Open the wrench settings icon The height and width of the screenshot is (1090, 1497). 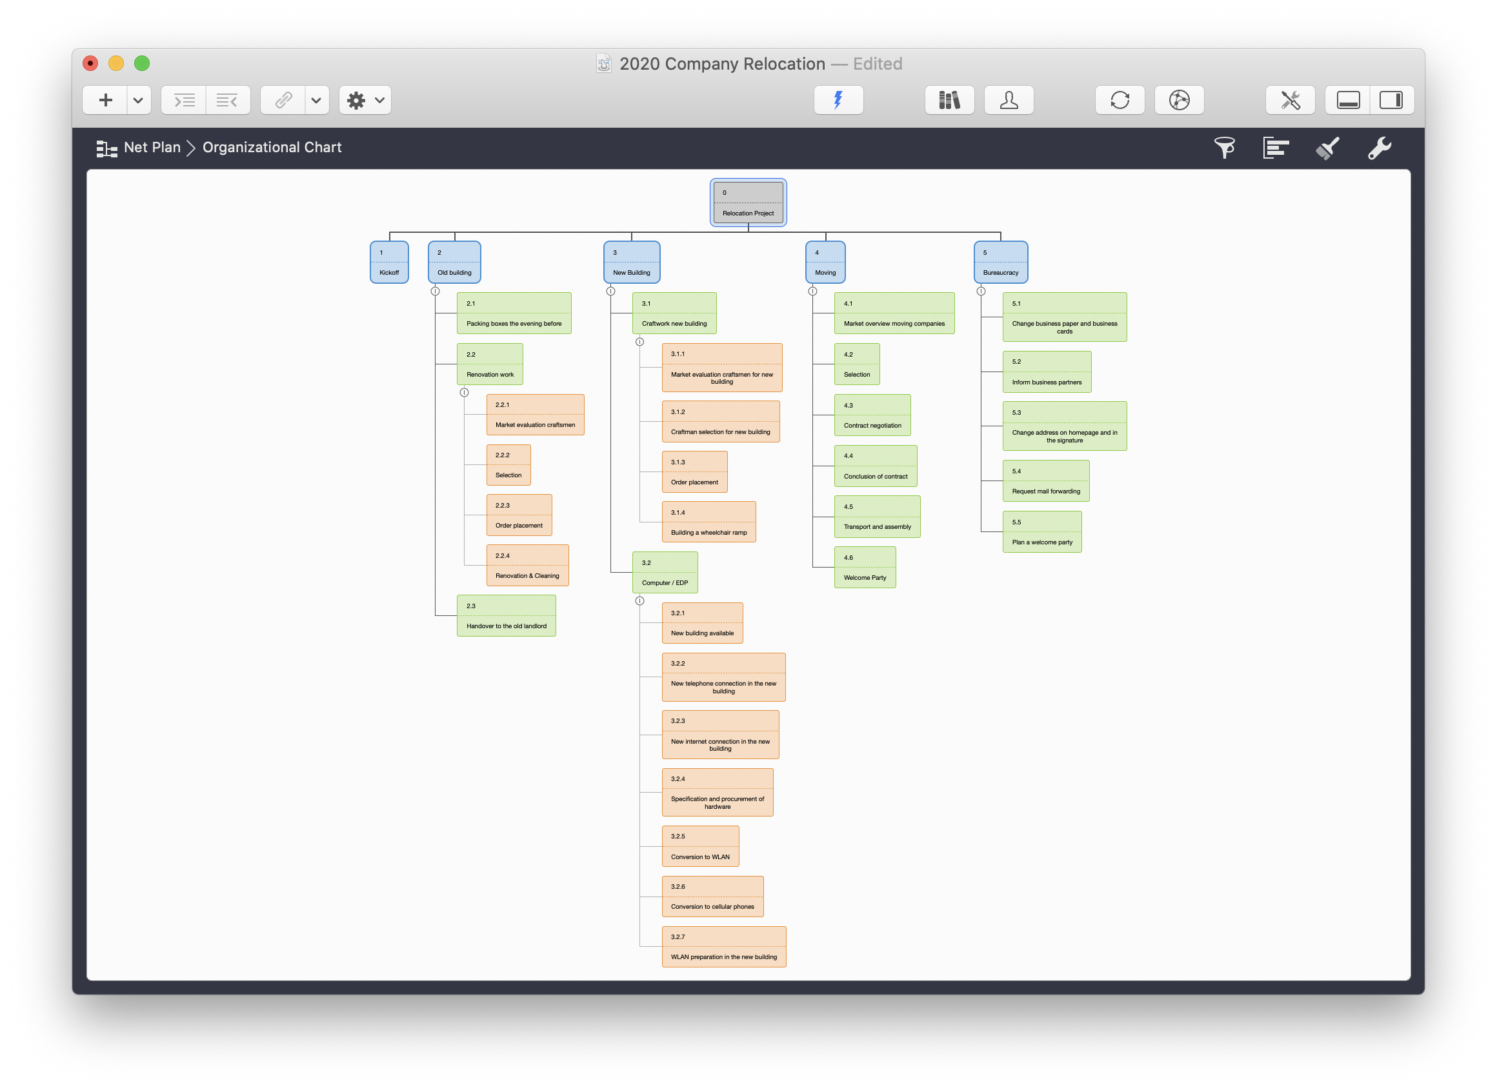(1379, 148)
